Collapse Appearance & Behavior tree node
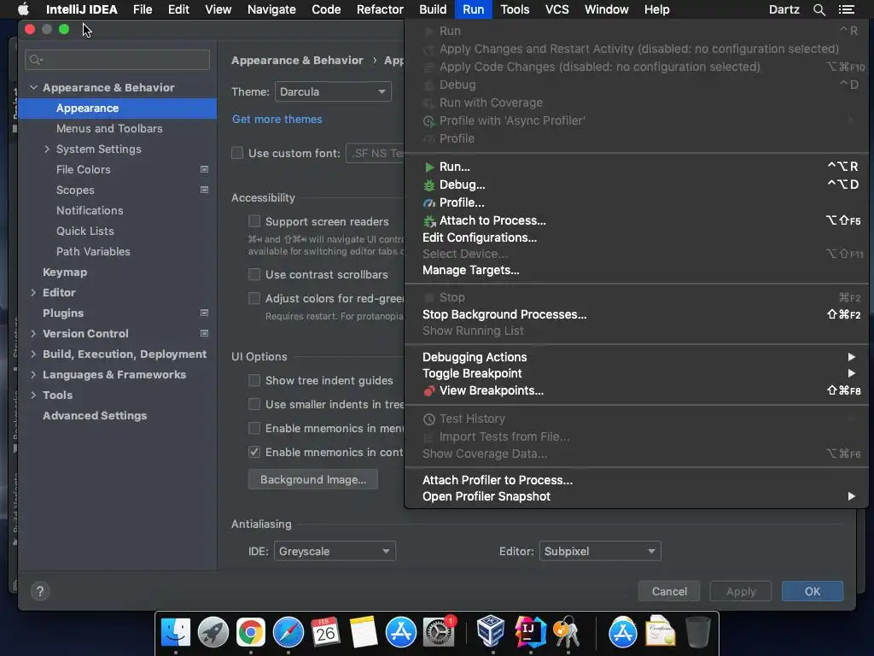The width and height of the screenshot is (874, 656). tap(33, 88)
